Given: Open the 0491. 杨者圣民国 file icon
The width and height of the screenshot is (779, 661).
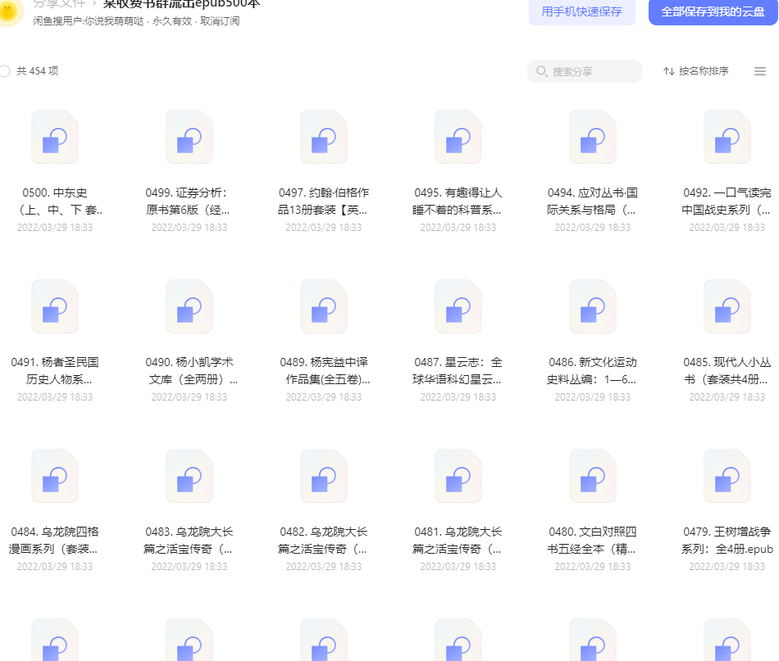Looking at the screenshot, I should click(55, 306).
